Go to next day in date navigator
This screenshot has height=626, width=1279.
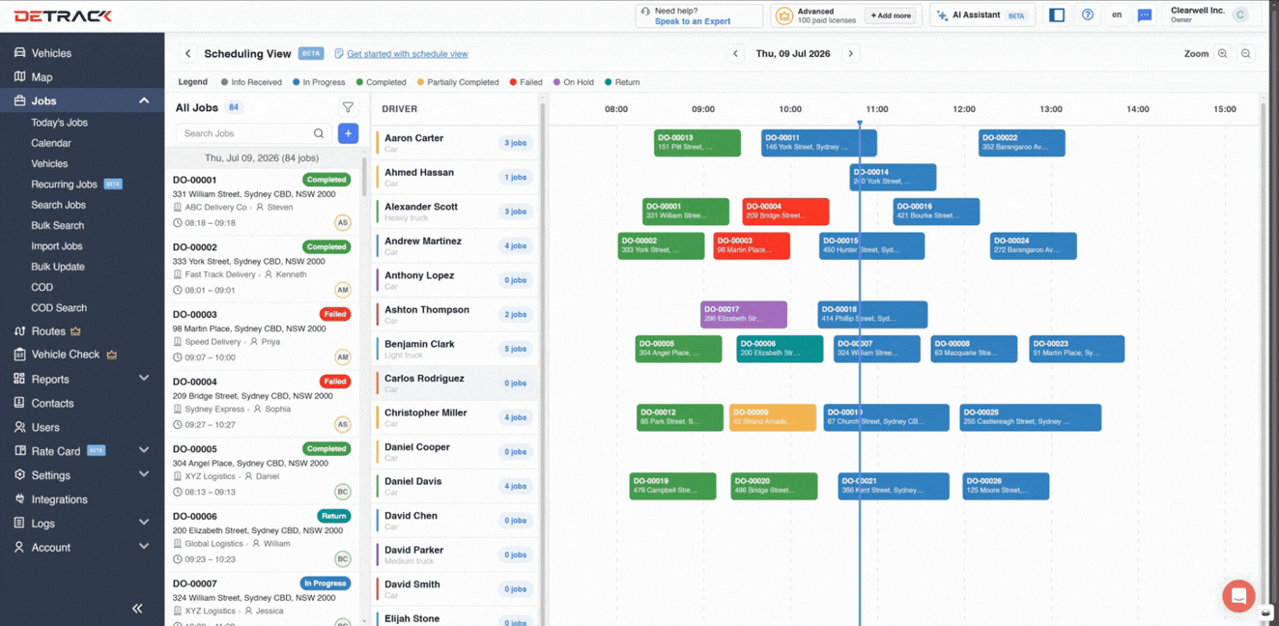tap(851, 54)
